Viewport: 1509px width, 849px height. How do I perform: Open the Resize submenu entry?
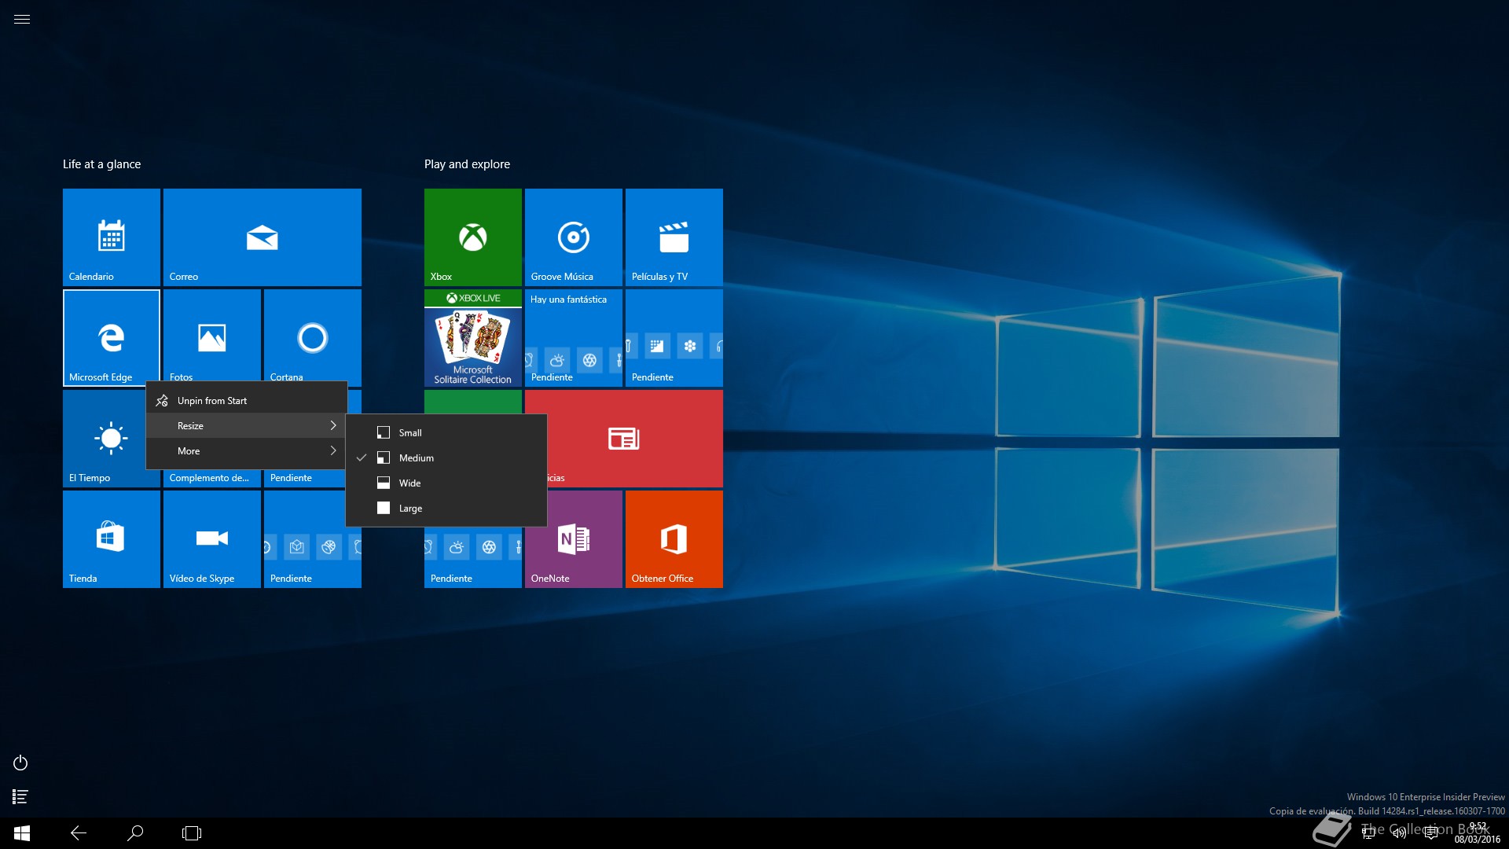(x=247, y=426)
